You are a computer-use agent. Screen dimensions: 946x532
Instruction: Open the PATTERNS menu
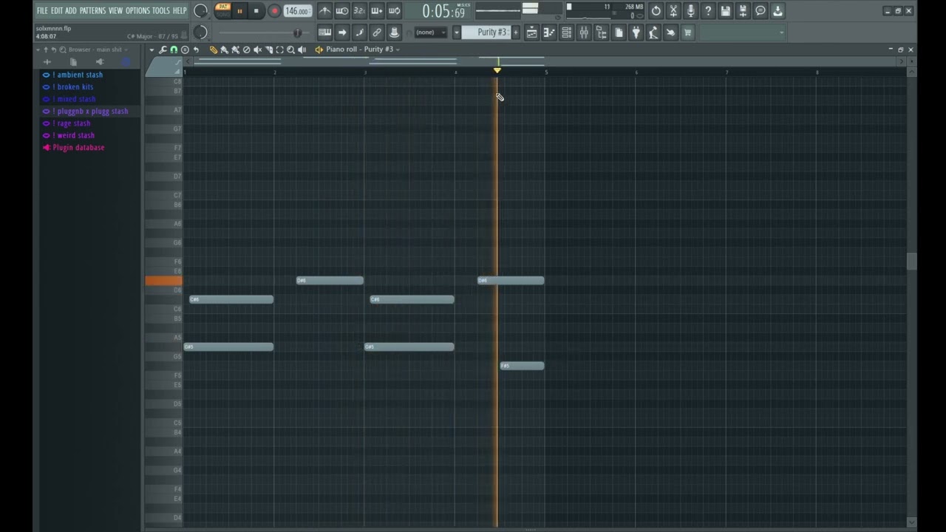92,11
